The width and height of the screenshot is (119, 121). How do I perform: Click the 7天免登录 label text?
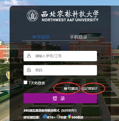[x=37, y=83]
